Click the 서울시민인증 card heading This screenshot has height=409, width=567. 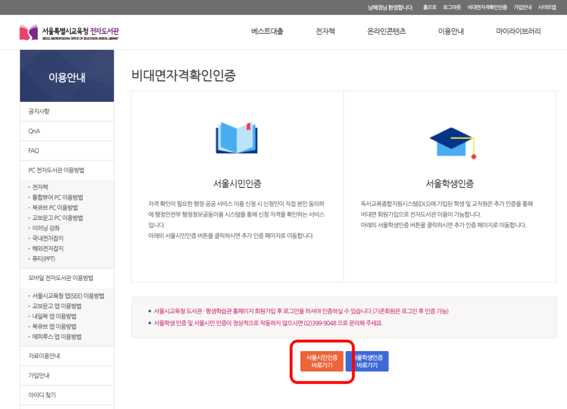click(x=237, y=183)
